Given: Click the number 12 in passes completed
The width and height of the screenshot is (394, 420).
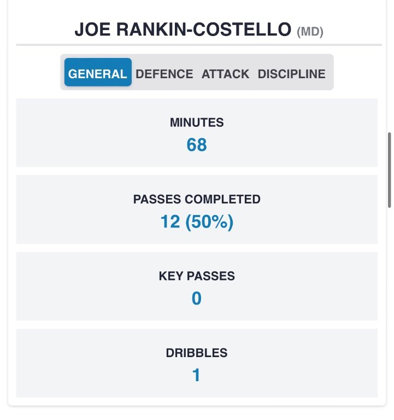Looking at the screenshot, I should click(x=170, y=222).
